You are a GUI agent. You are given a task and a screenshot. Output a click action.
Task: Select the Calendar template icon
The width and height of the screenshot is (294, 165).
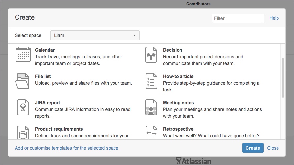(23, 54)
